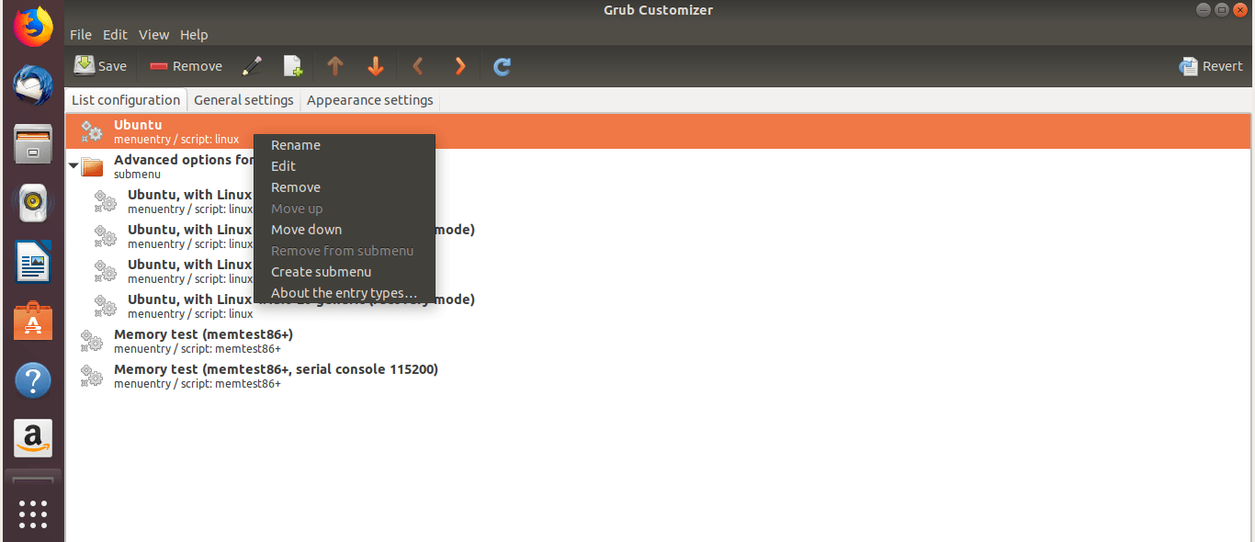Click the "menuentry / script: linux" text under Ubuntu

coord(176,140)
